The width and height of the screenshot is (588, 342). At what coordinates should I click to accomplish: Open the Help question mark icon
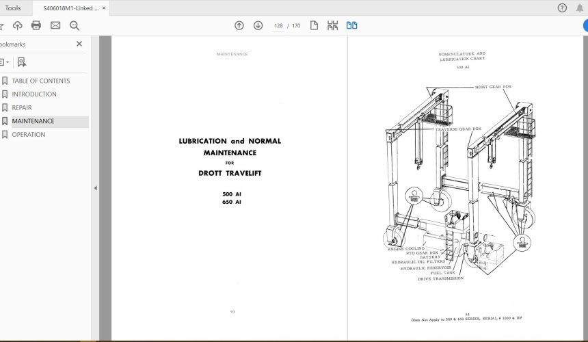click(x=562, y=8)
